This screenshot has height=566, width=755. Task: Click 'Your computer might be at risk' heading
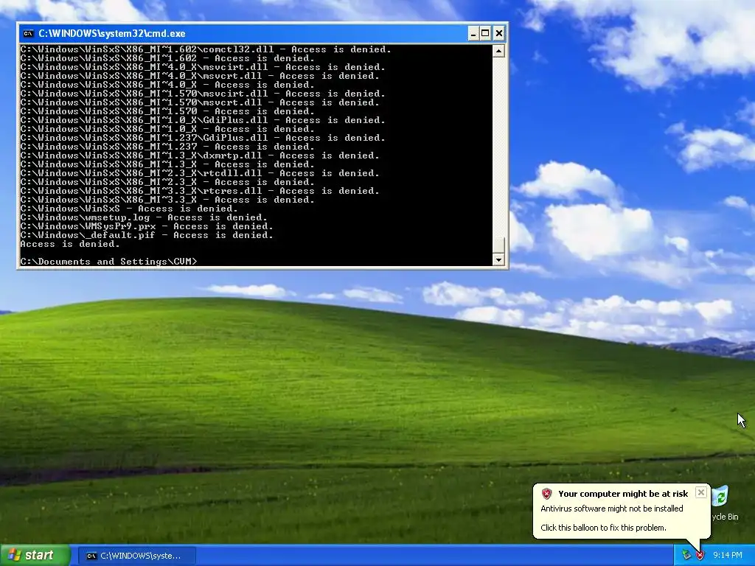coord(623,494)
